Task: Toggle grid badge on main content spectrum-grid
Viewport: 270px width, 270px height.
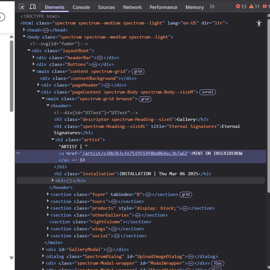Action: [138, 72]
